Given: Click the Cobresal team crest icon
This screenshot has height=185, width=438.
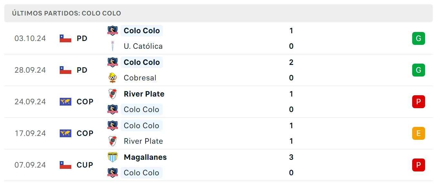Looking at the screenshot, I should coord(112,78).
